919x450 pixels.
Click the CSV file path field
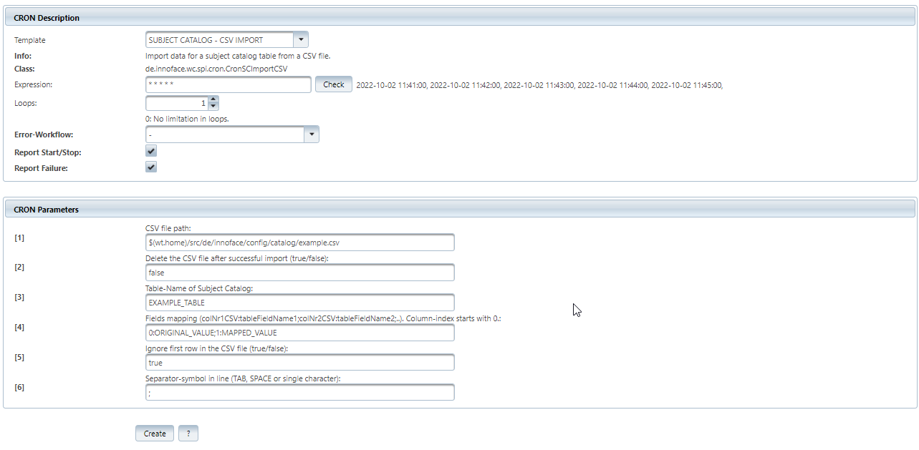tap(299, 243)
